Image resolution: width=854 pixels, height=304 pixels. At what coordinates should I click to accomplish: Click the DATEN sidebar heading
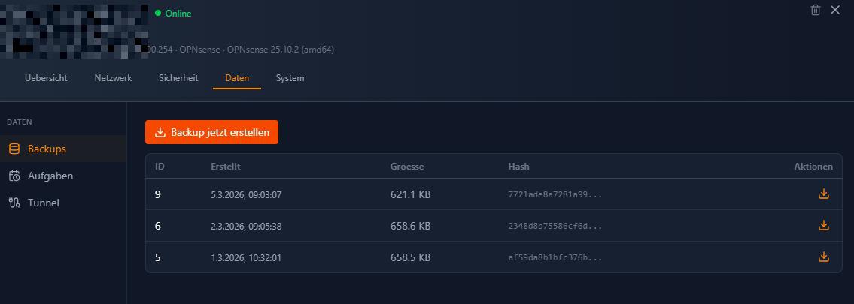19,122
